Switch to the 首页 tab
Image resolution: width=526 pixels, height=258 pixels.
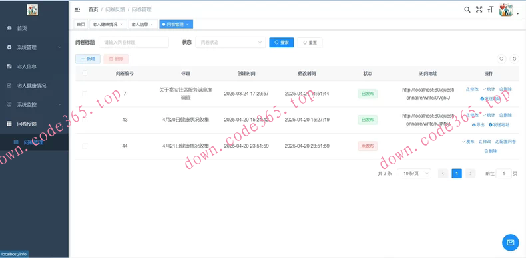tap(81, 24)
